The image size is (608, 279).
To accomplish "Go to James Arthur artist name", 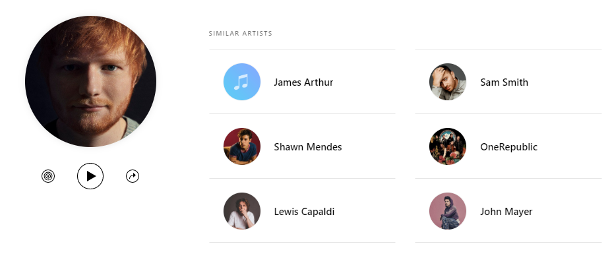I will [x=303, y=82].
